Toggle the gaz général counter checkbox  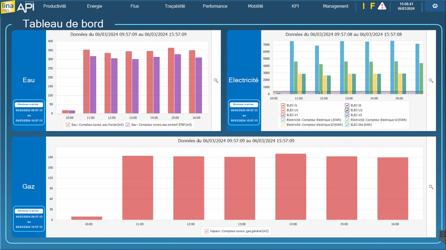point(206,231)
